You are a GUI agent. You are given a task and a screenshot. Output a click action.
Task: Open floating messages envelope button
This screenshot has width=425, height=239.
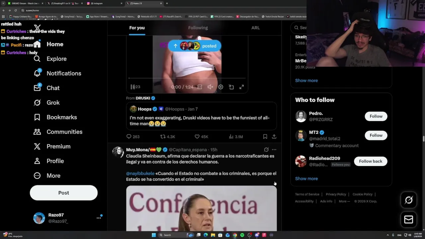(409, 219)
